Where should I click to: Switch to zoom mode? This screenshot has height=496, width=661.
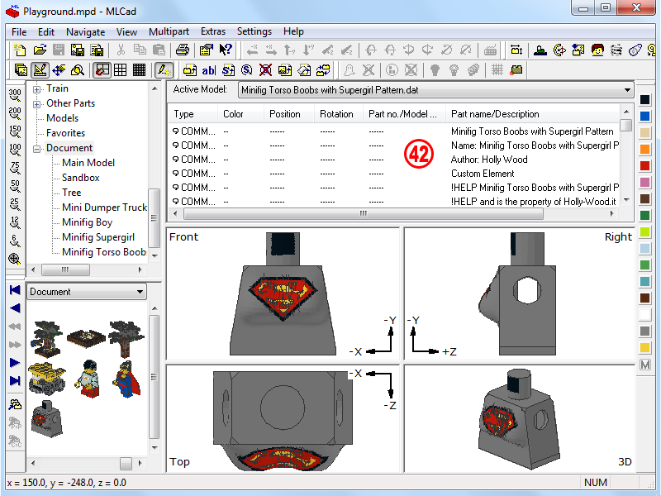pos(78,70)
